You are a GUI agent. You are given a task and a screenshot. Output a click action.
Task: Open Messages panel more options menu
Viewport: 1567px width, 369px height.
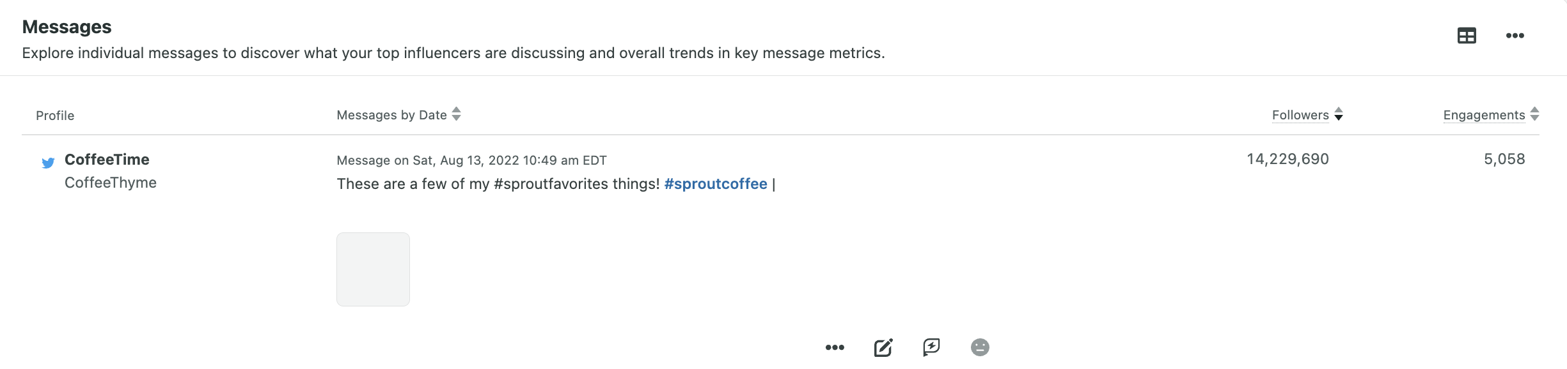1515,36
